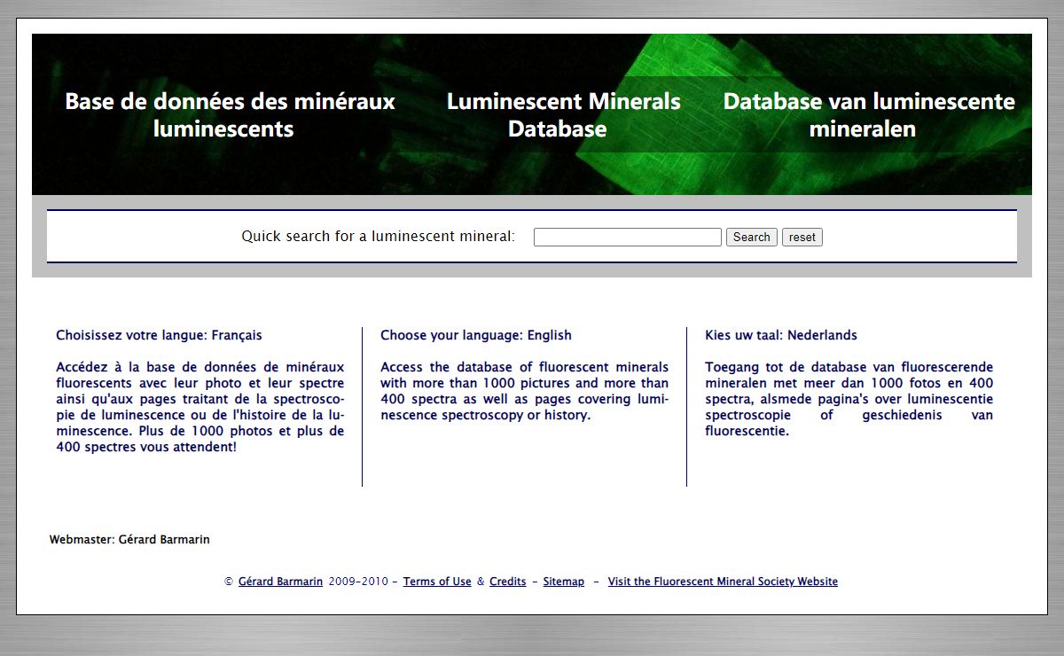Click the French database description paragraph
Screen dimensions: 1064x656
[x=199, y=407]
